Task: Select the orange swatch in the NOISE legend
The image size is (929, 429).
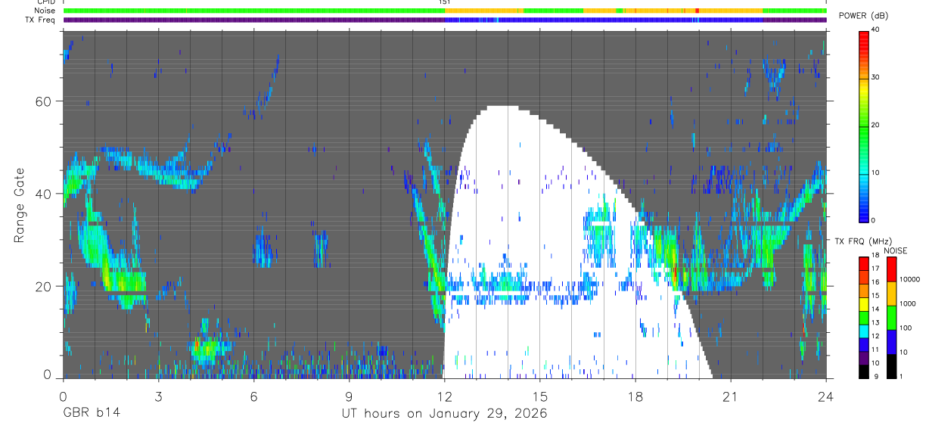Action: click(x=892, y=294)
